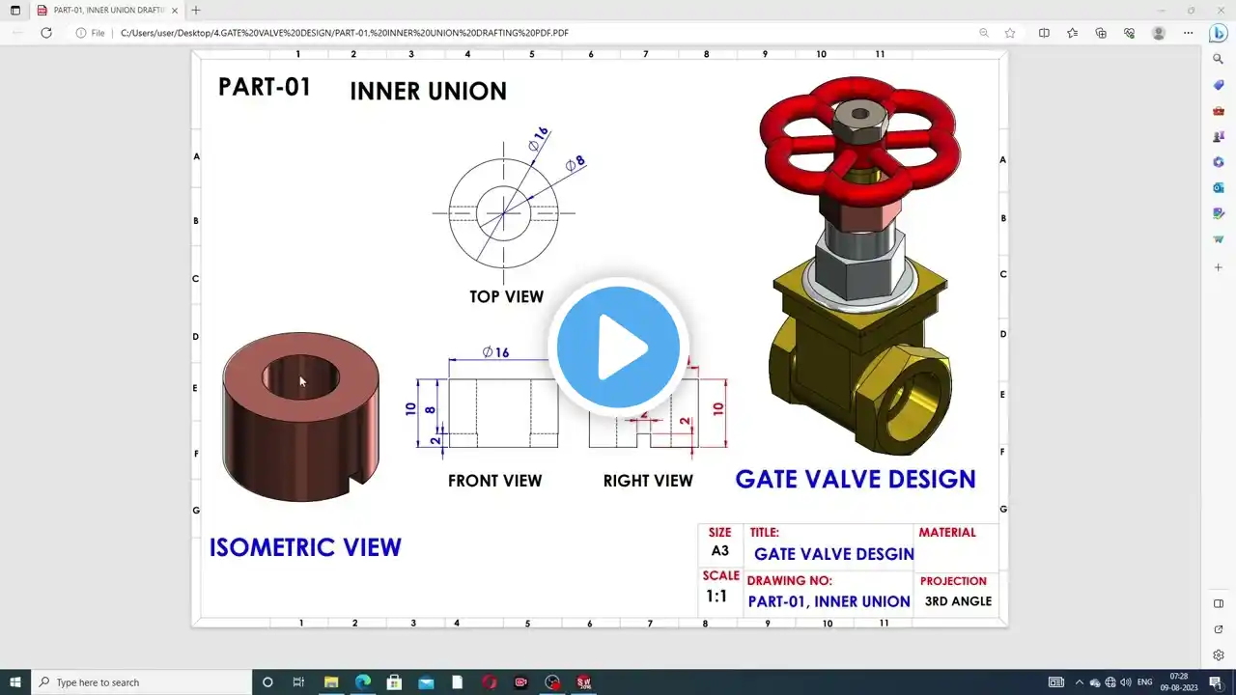This screenshot has width=1236, height=695.
Task: Click "3RD ANGLE" in the title block
Action: coord(958,601)
